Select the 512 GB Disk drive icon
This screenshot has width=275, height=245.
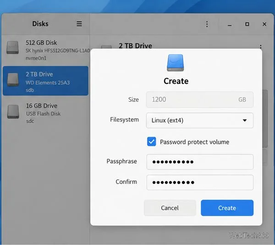[x=13, y=47]
